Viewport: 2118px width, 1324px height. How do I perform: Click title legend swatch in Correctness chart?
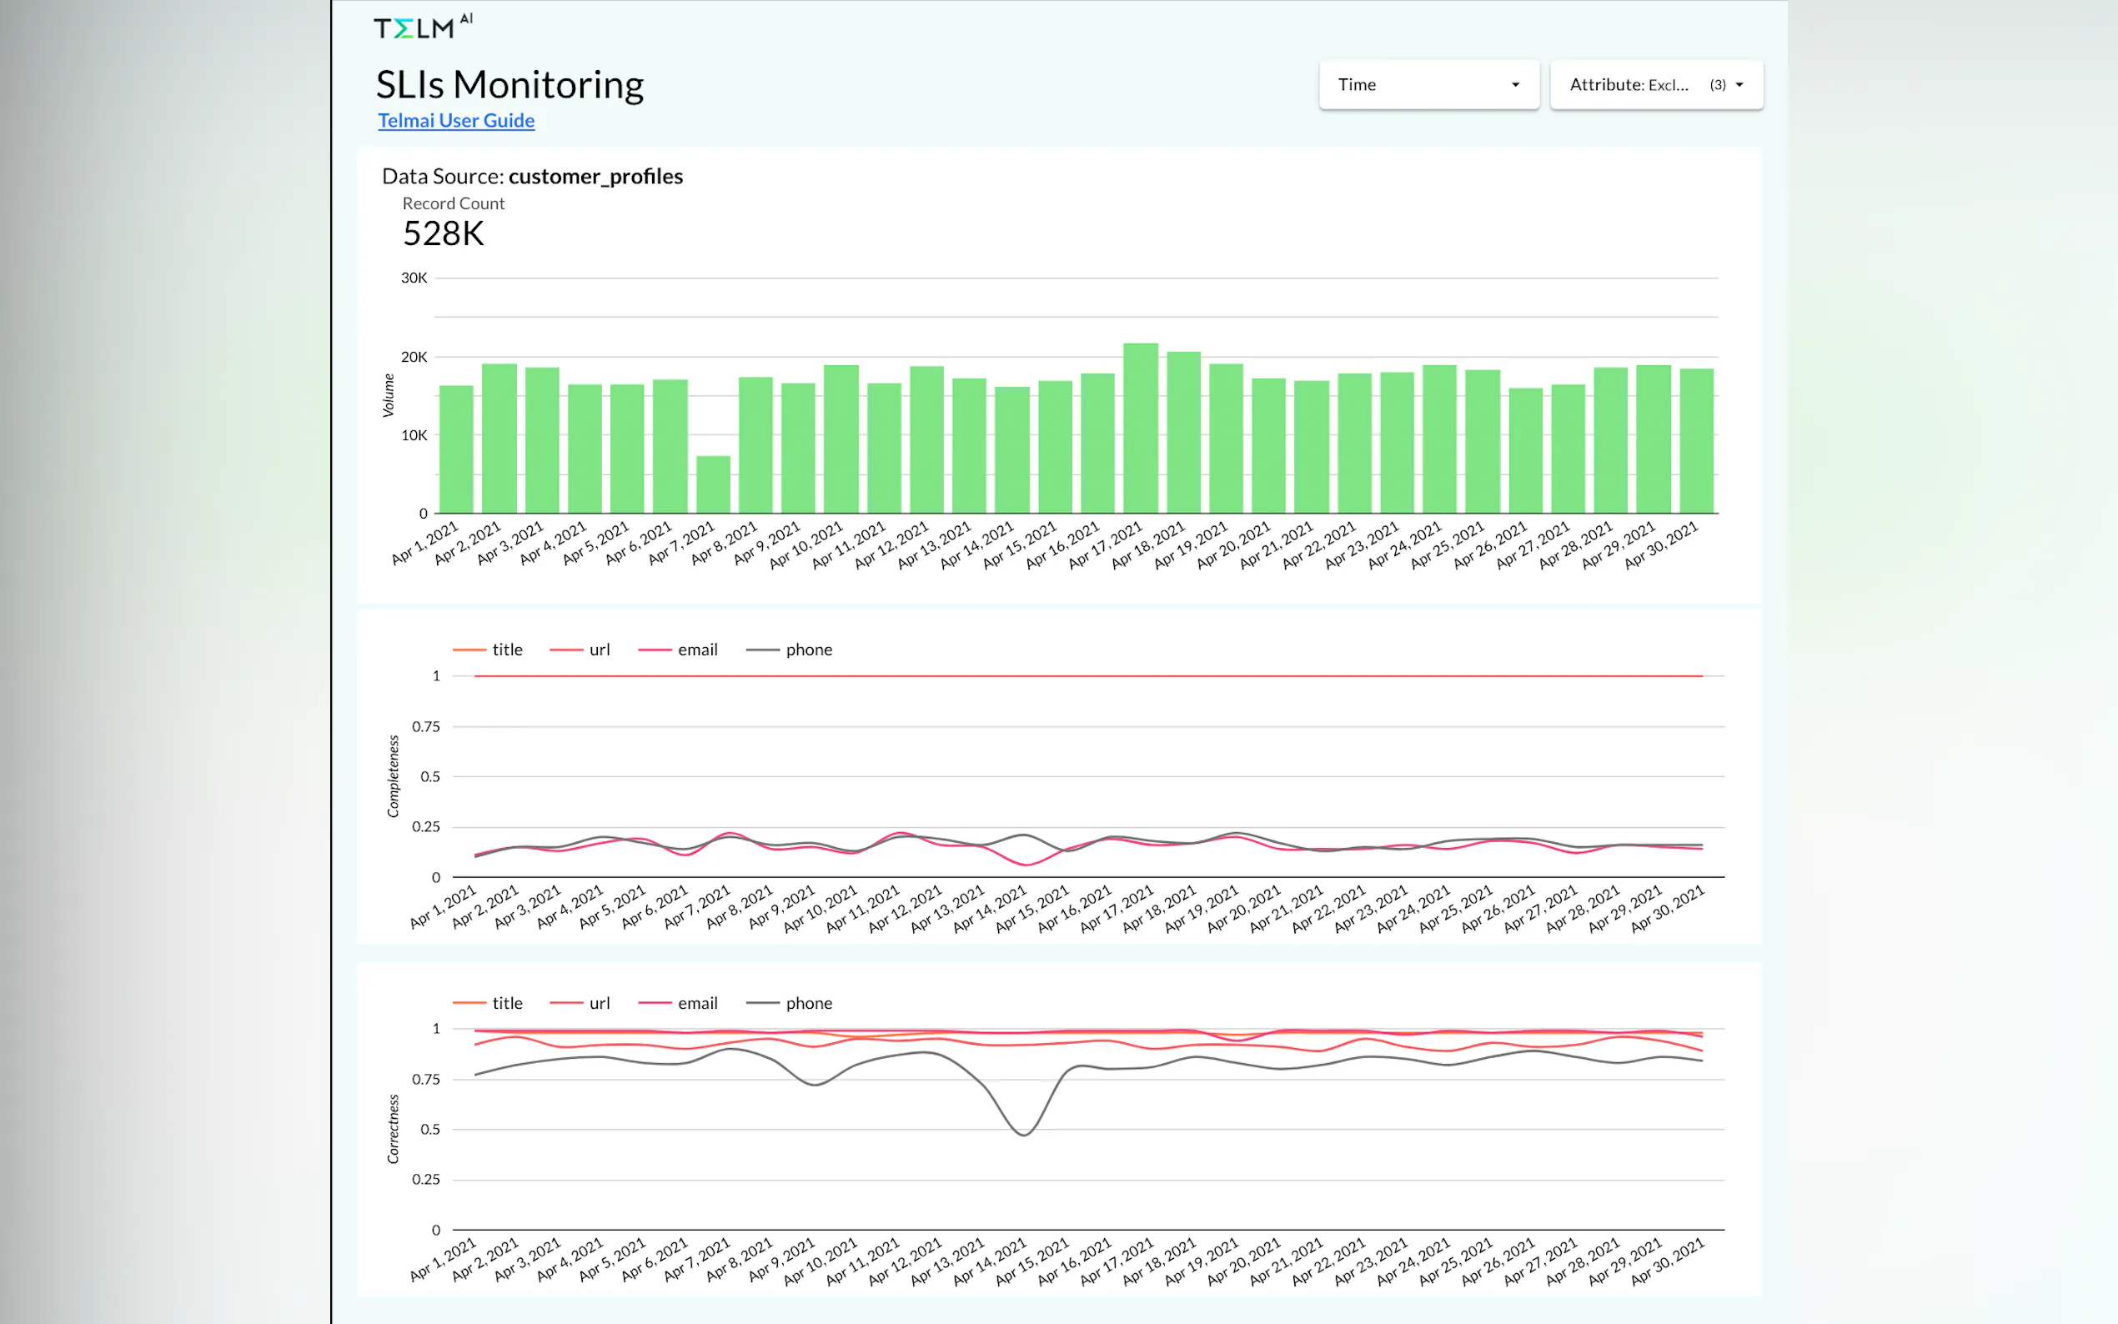(x=469, y=1004)
